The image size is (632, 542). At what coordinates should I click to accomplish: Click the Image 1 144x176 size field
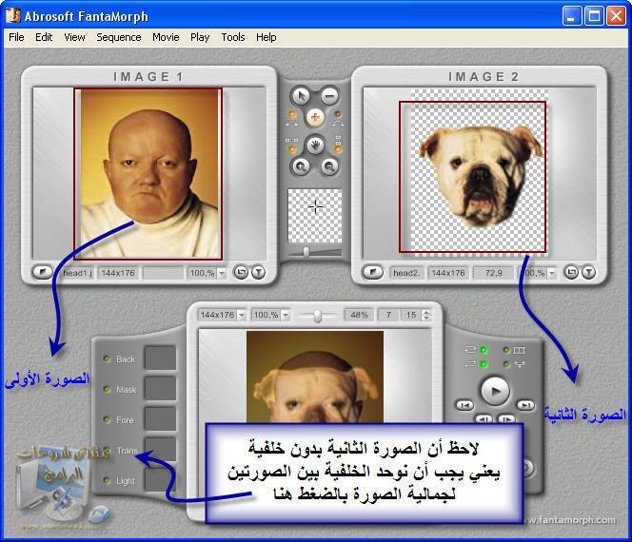pyautogui.click(x=118, y=273)
